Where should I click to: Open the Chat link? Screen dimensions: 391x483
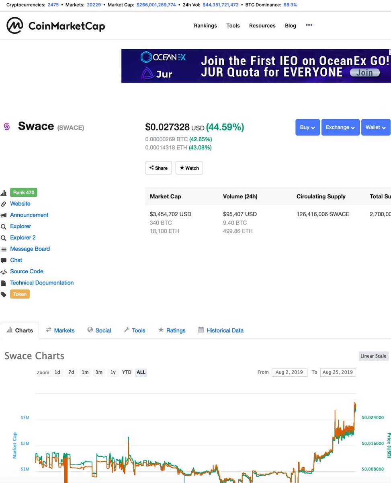16,260
